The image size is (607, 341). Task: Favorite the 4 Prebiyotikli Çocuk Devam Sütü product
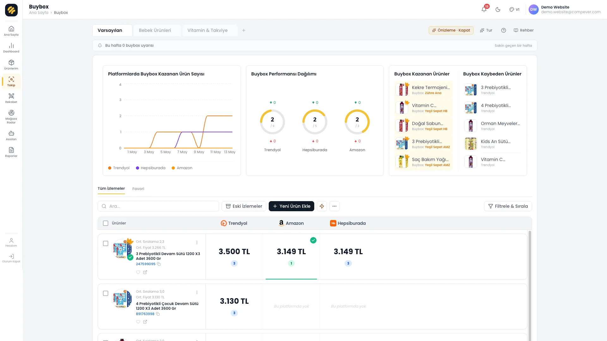[x=138, y=322]
